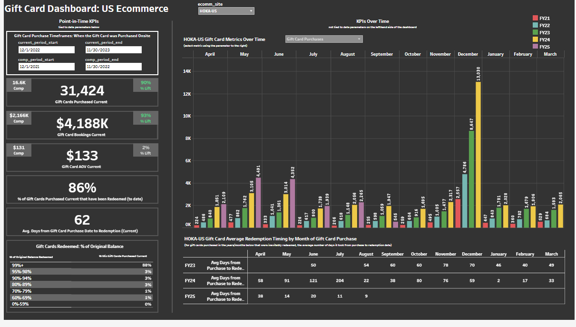Highlight FY23 using its green legend swatch
The width and height of the screenshot is (576, 327).
click(x=536, y=32)
